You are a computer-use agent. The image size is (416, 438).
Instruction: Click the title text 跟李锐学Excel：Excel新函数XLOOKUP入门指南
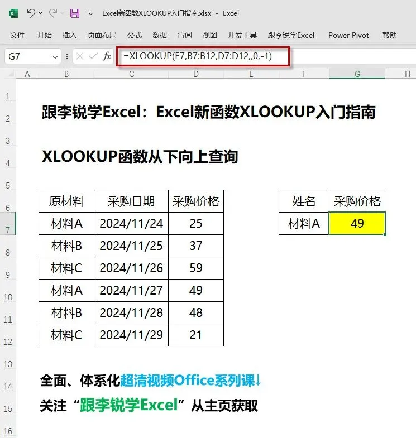point(208,112)
